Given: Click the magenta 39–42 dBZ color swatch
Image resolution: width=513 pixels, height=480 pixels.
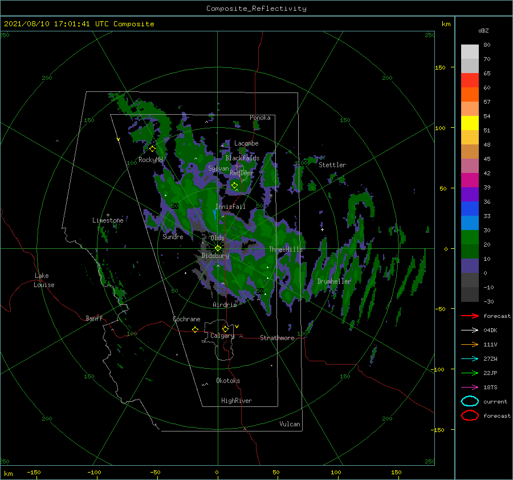Looking at the screenshot, I should point(470,180).
